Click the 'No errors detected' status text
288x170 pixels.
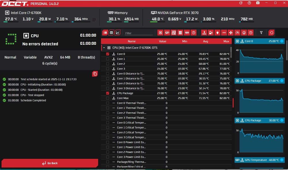40,44
